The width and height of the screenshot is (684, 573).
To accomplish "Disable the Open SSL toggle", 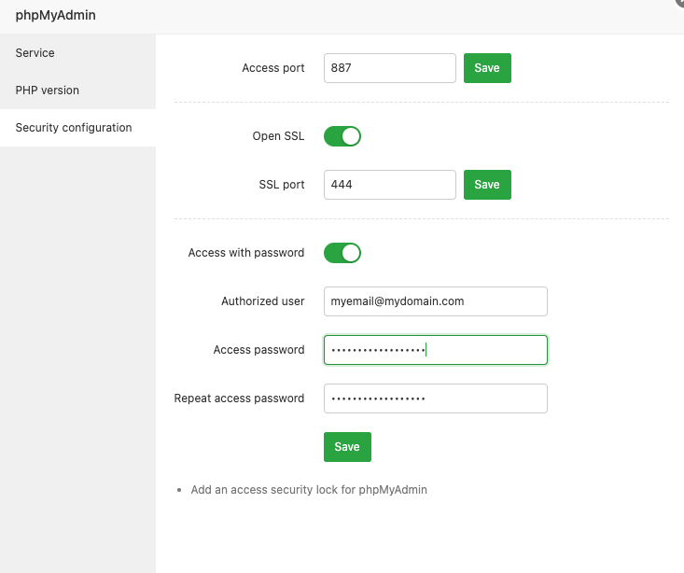I will [x=342, y=136].
